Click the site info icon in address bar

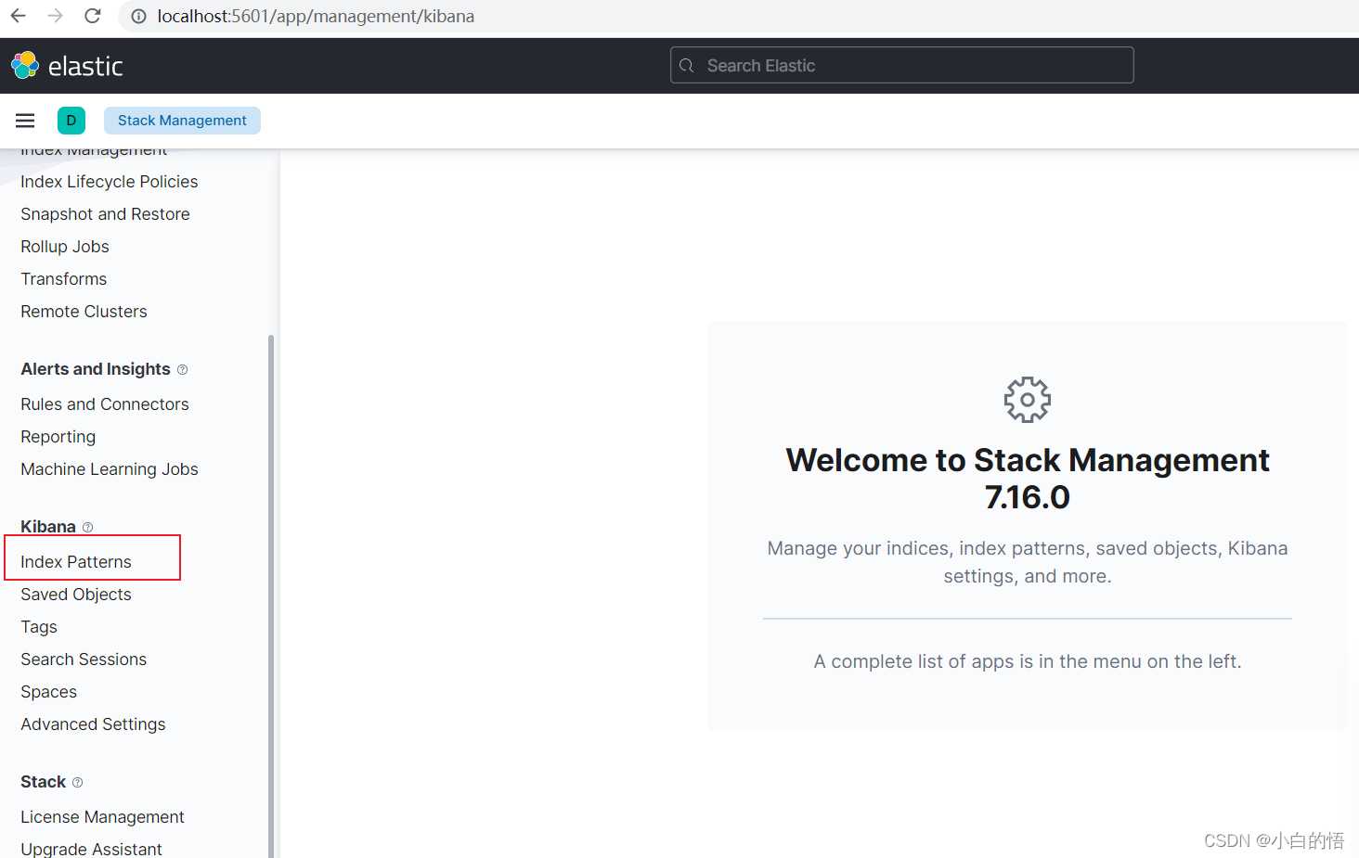pyautogui.click(x=138, y=16)
